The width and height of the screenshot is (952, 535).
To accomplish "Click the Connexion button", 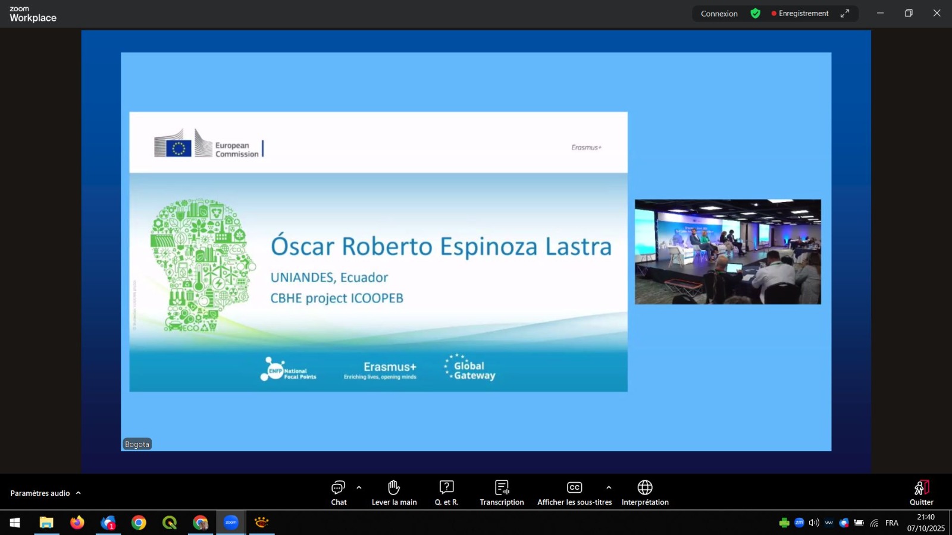I will (x=719, y=14).
